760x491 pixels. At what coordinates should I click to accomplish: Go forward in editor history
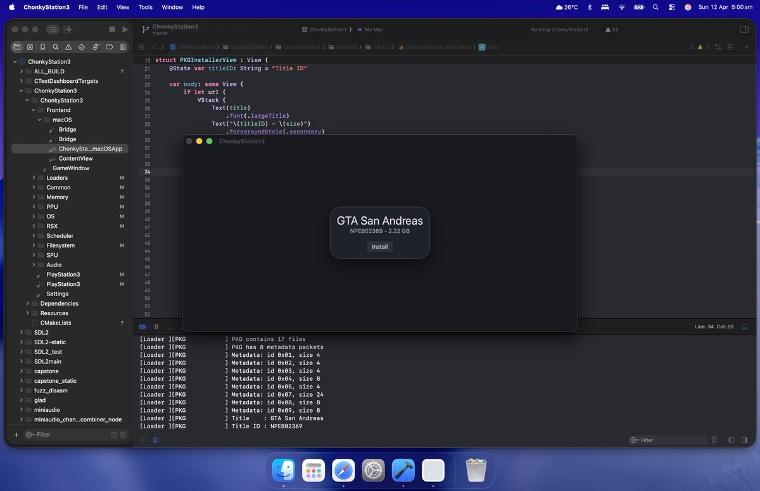click(x=163, y=47)
